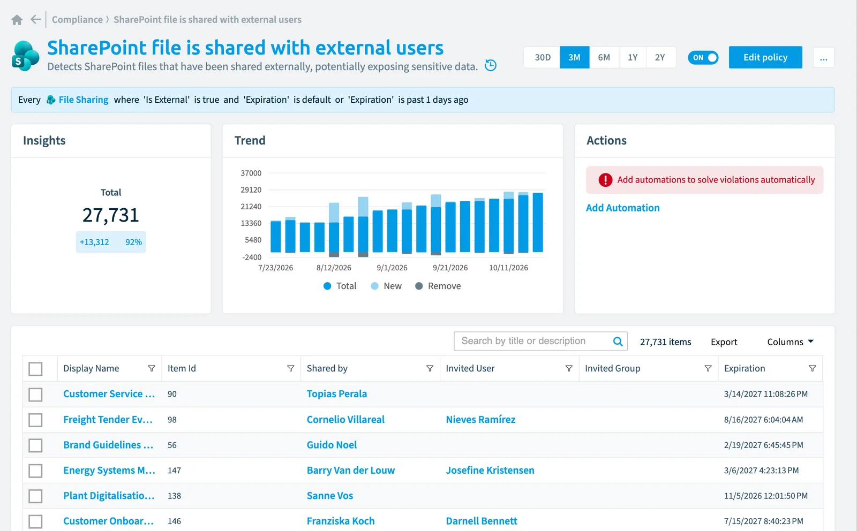Open the Columns dropdown
The width and height of the screenshot is (857, 531).
point(790,342)
